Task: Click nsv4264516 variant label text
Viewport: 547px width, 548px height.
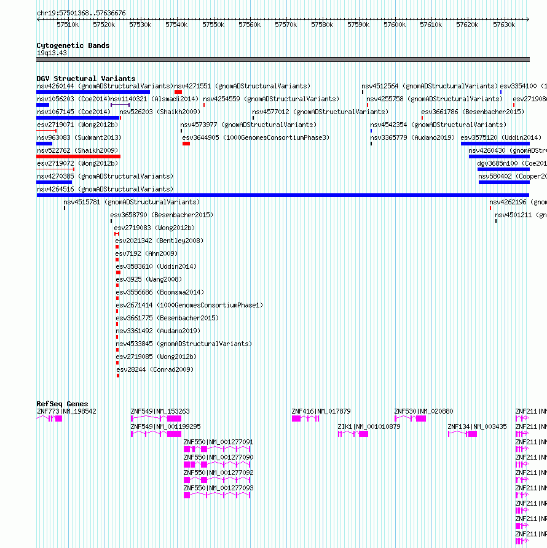Action: point(105,189)
